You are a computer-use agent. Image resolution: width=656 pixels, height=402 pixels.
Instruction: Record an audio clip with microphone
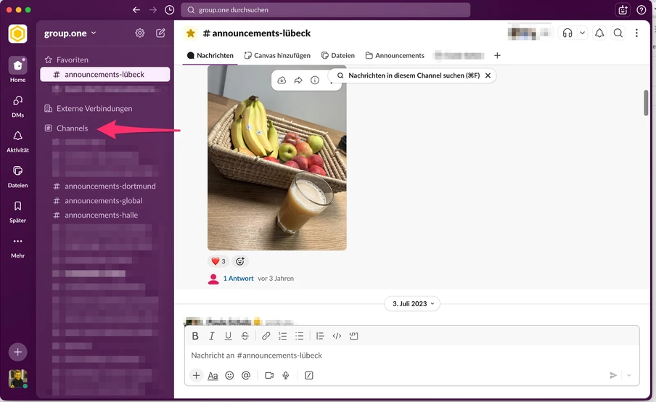click(x=286, y=375)
